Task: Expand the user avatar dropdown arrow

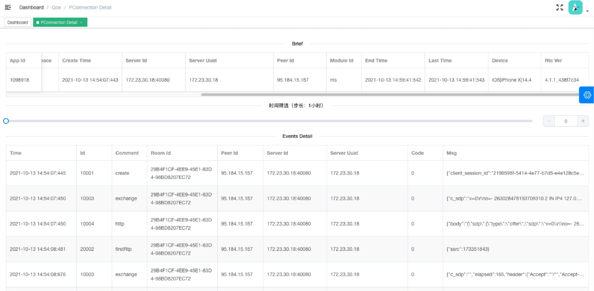Action: [x=587, y=11]
